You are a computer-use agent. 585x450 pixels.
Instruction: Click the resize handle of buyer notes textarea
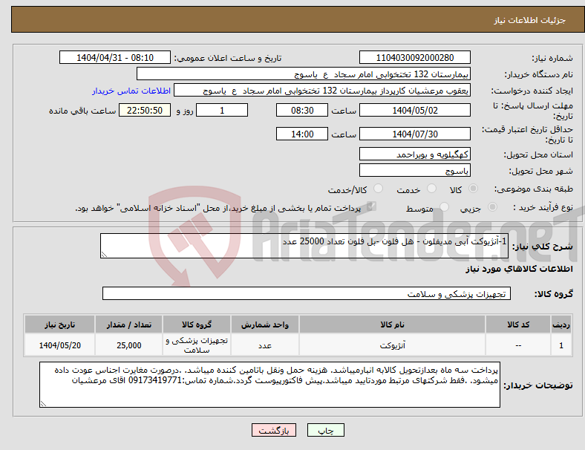tap(43, 404)
